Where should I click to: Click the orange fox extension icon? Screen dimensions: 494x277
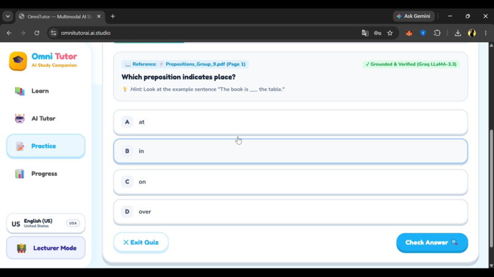click(x=409, y=32)
